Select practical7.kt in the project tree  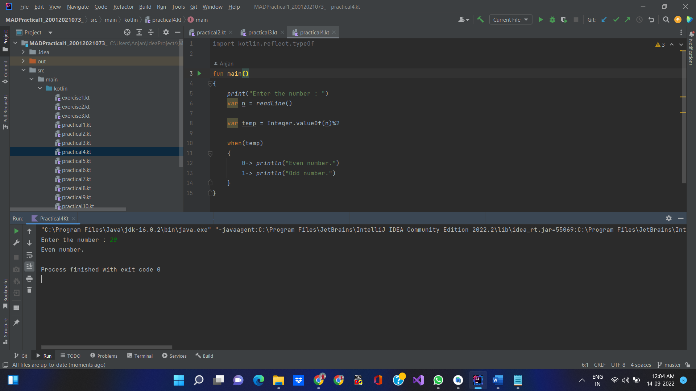[76, 179]
